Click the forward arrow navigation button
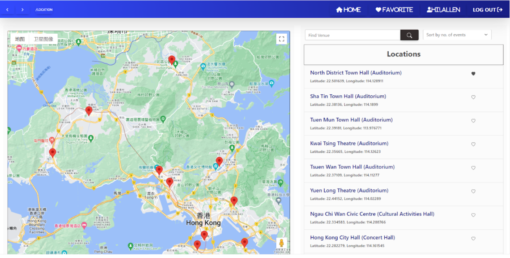 click(x=22, y=10)
